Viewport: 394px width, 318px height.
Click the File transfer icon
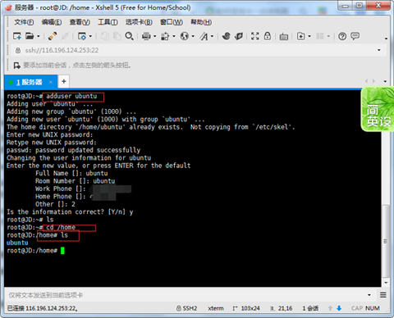click(165, 36)
